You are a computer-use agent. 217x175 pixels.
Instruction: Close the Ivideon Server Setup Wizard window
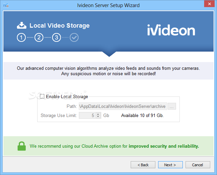click(x=210, y=4)
